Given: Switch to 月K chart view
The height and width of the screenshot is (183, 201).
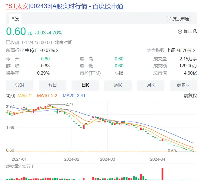Looking at the screenshot, I should tap(151, 85).
